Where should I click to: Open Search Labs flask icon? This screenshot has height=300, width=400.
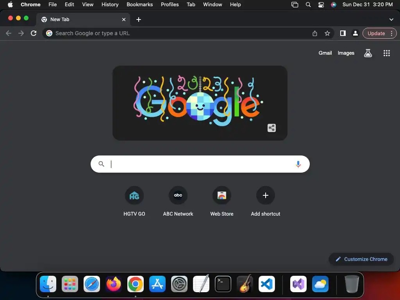coord(368,53)
